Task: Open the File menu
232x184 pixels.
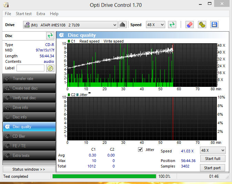Action: click(8, 14)
